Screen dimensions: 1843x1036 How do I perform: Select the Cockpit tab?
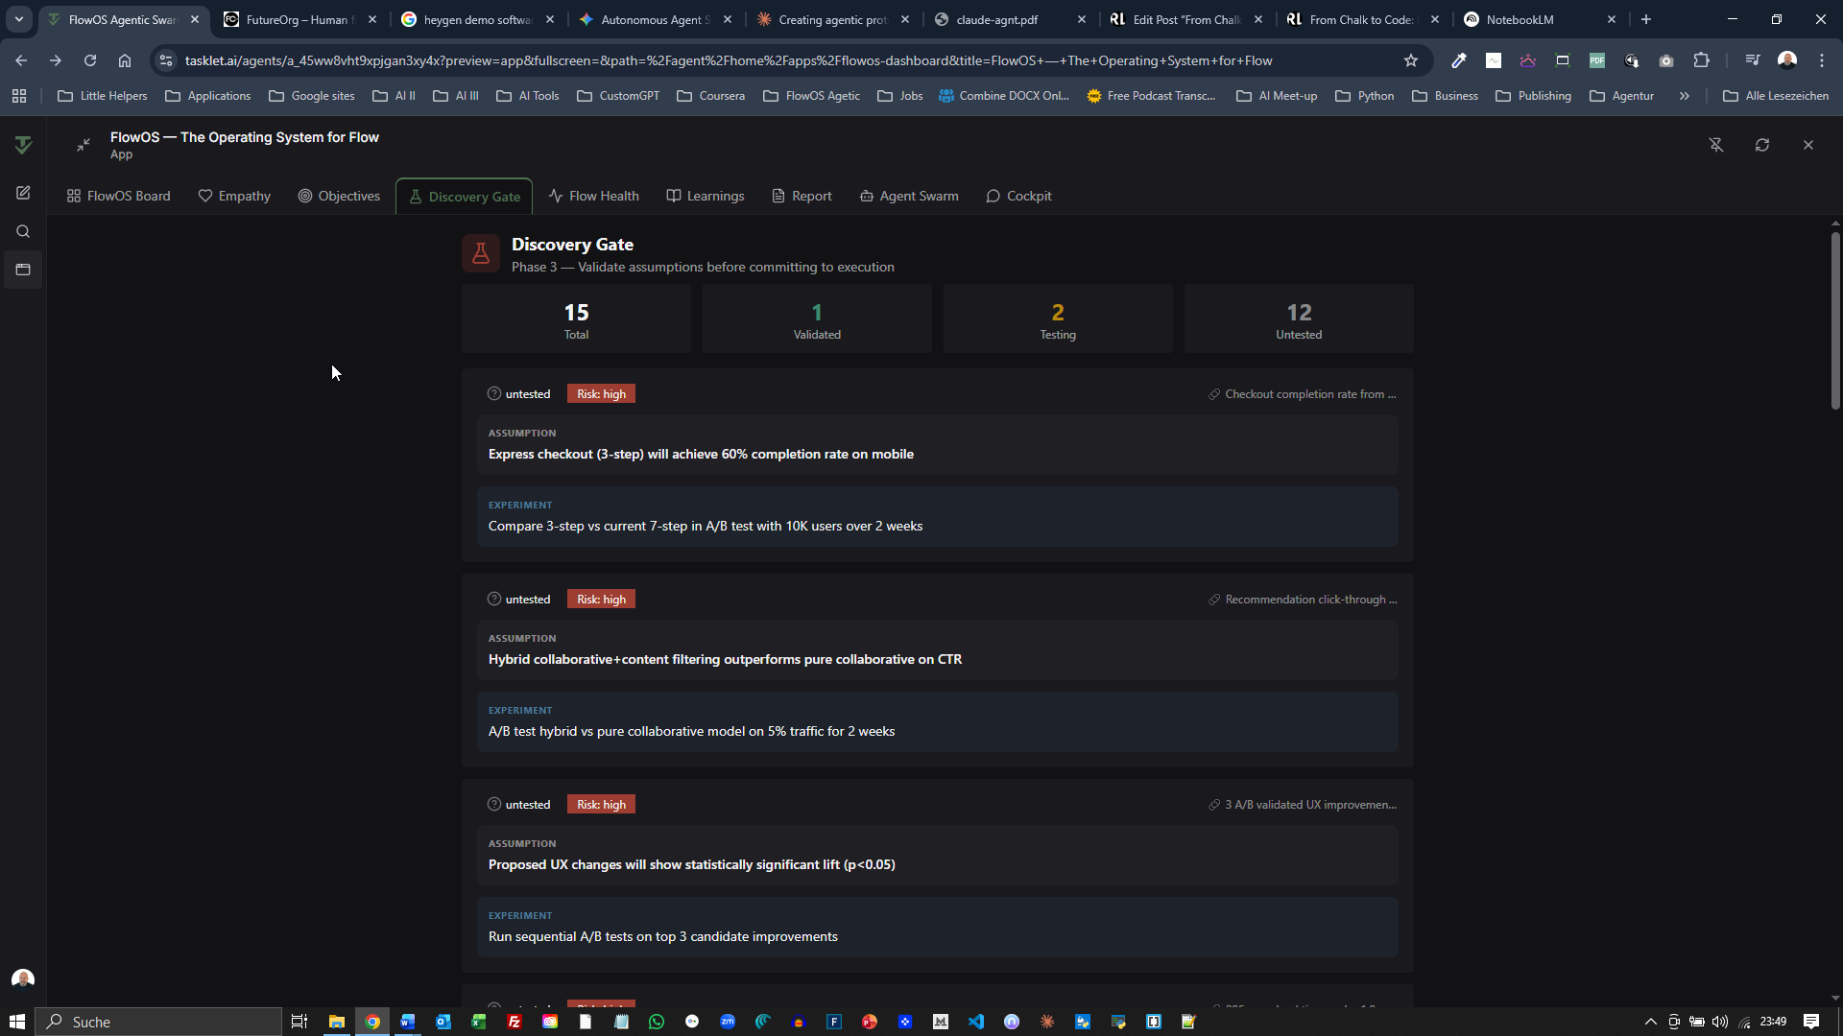click(x=1019, y=196)
